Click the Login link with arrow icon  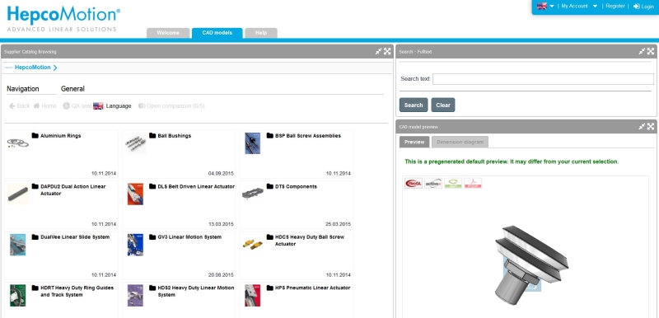pos(643,7)
